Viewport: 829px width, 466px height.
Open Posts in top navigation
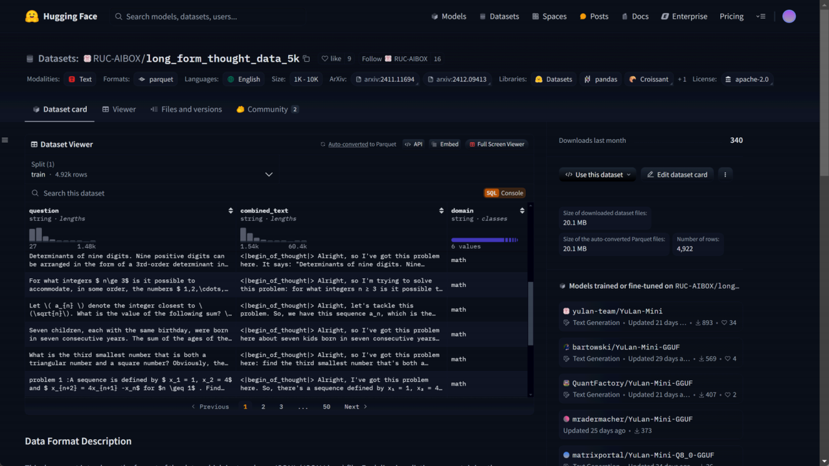point(594,16)
